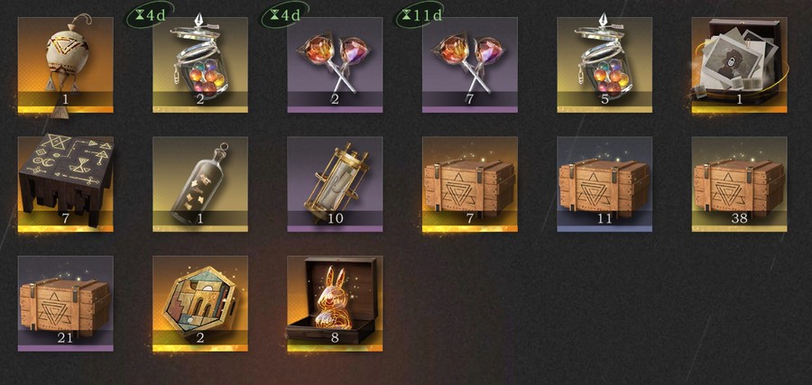Viewport: 812px width, 385px height.
Task: Open the photo box item
Action: [740, 65]
